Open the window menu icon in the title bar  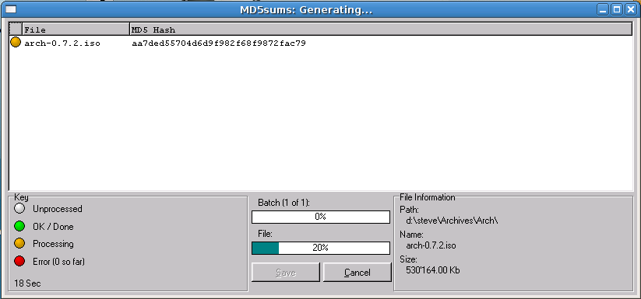[11, 9]
